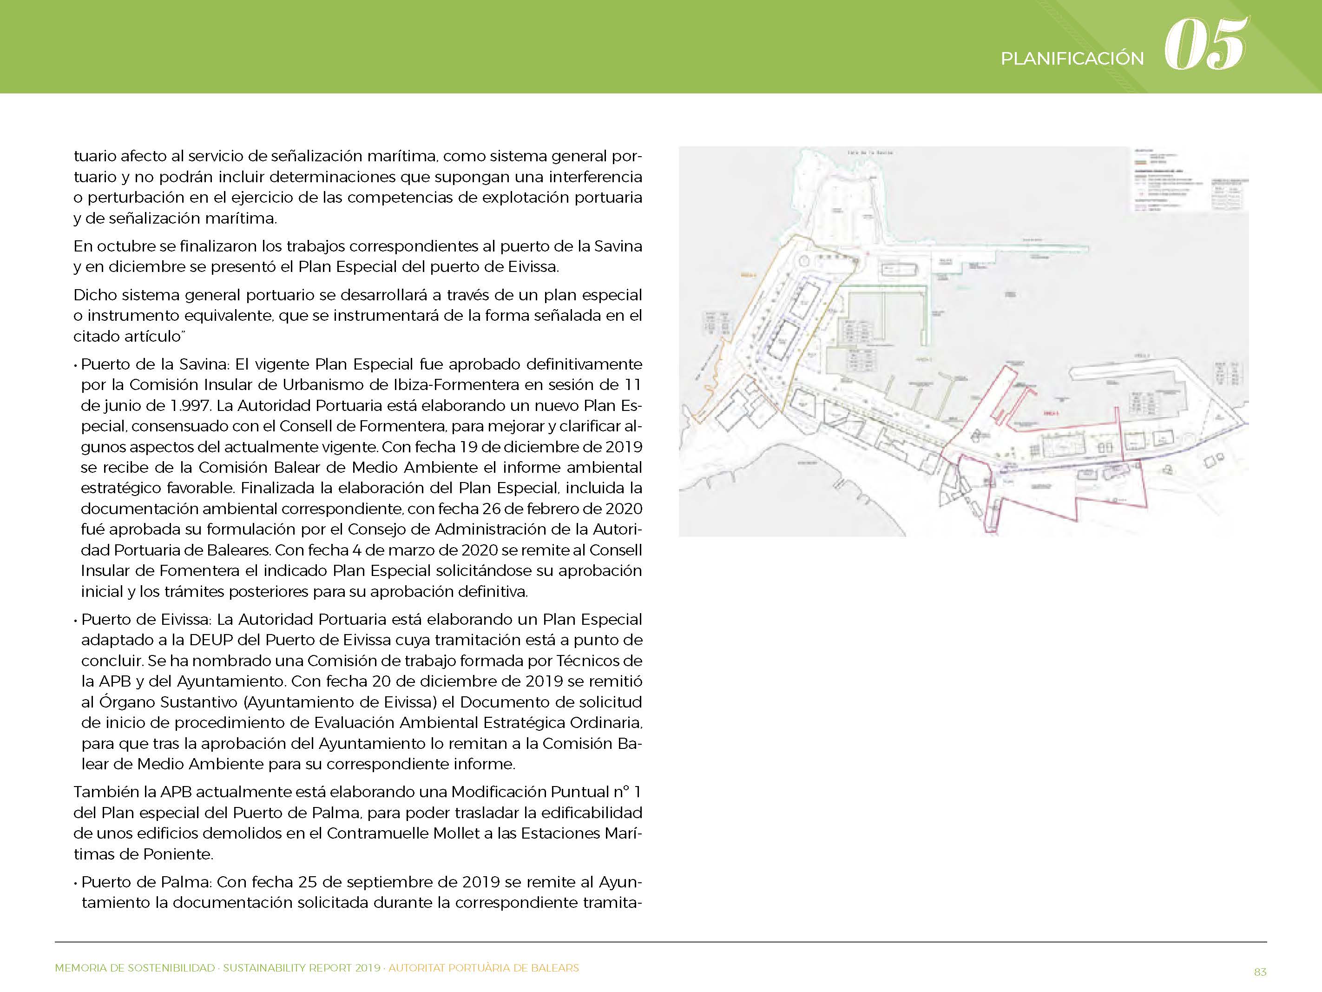Click the text '26 de febrero de 2020'

pos(562,509)
